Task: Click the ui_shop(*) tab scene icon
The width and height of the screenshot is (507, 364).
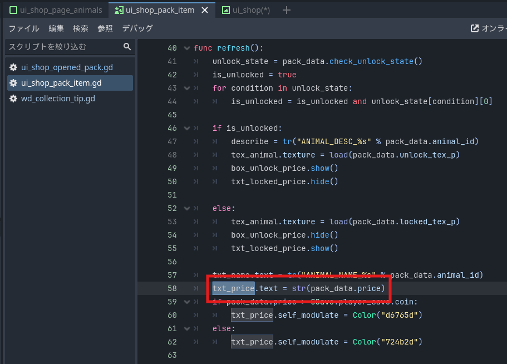Action: click(226, 10)
